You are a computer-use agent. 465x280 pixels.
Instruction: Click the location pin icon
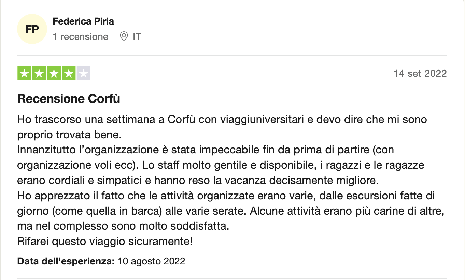click(x=124, y=36)
